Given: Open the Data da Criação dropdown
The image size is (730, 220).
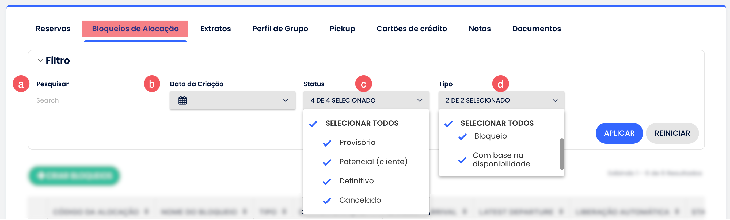Looking at the screenshot, I should 286,101.
